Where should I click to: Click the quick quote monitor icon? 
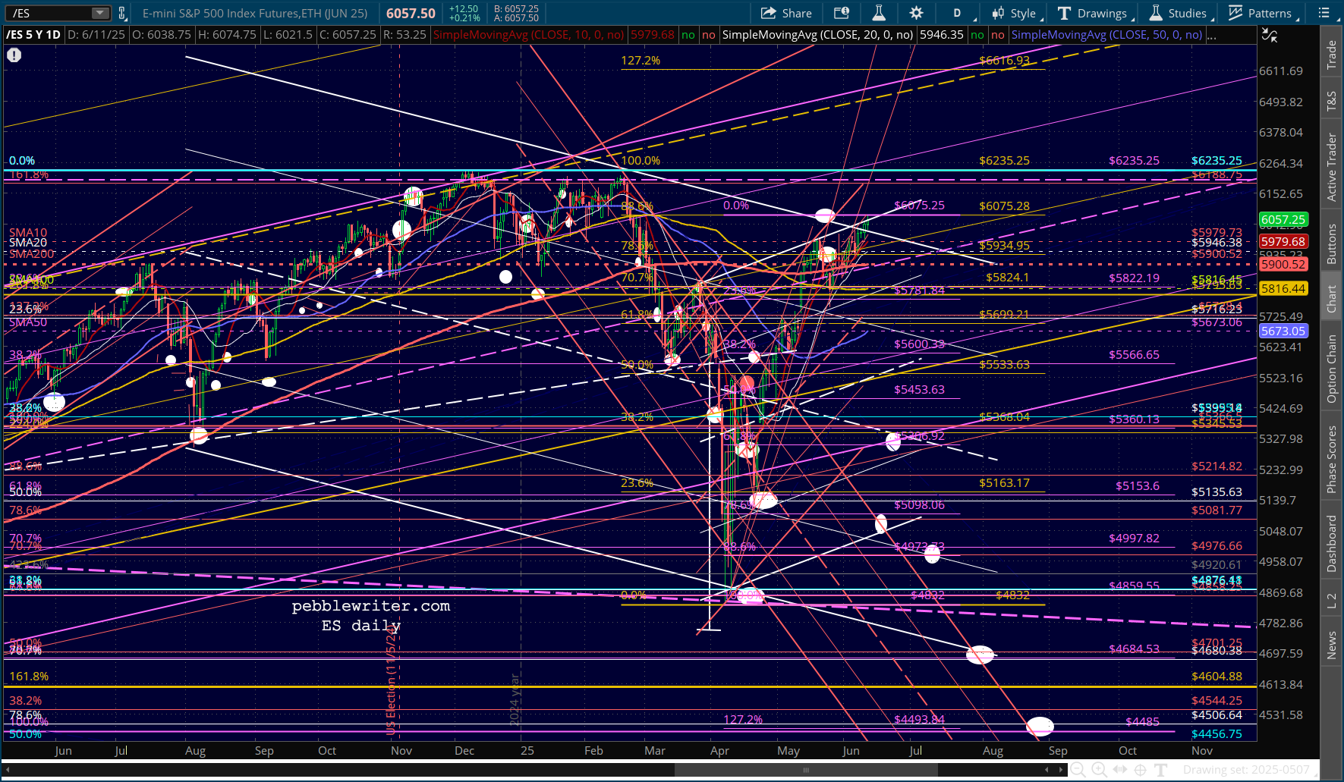tap(842, 13)
